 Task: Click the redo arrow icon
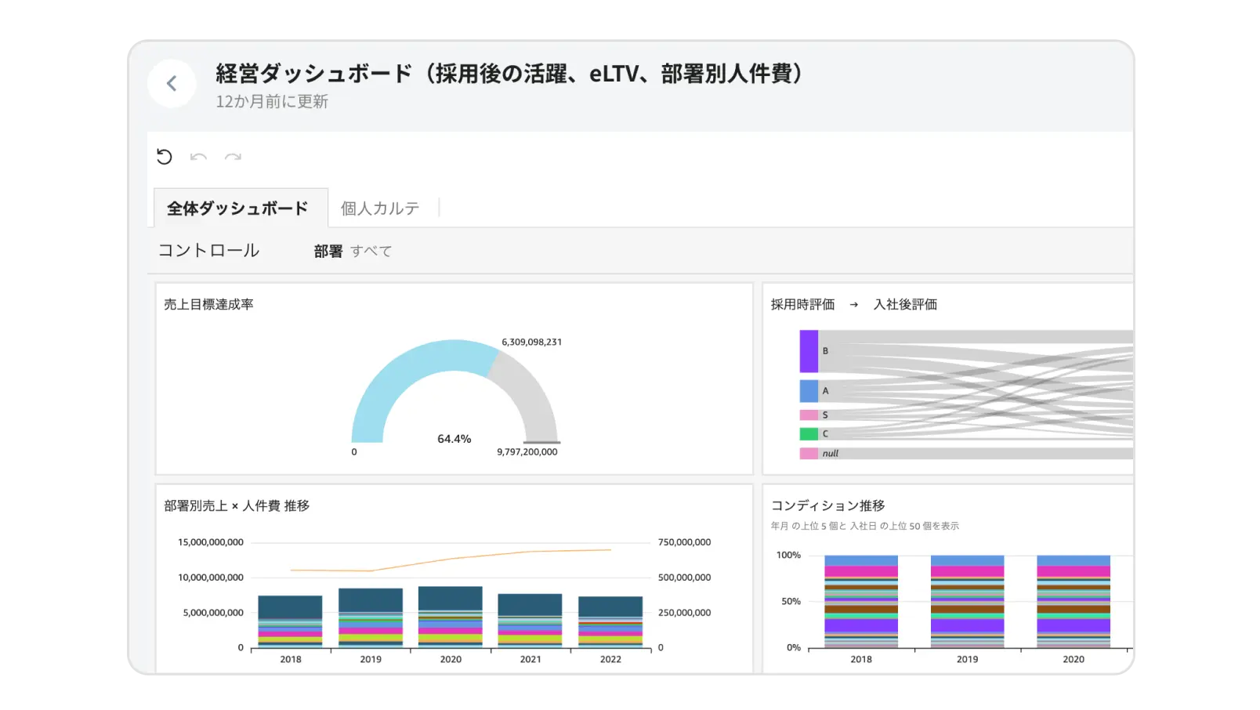pyautogui.click(x=231, y=158)
